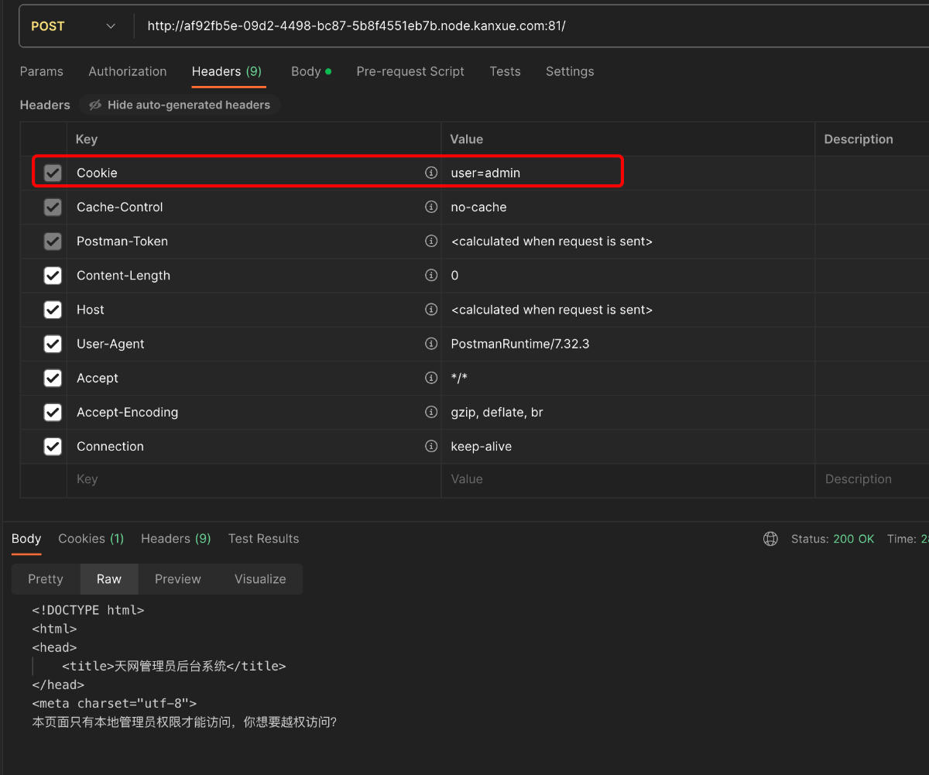
Task: Open the Pre-request Script tab
Action: click(410, 71)
